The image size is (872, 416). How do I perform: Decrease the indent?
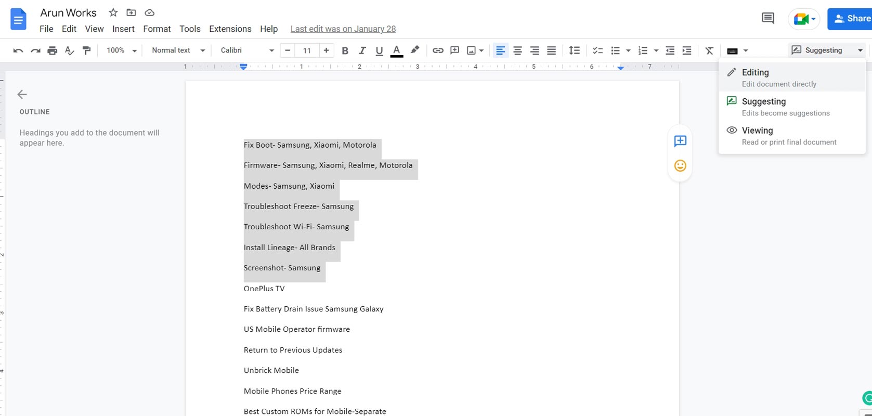tap(670, 50)
